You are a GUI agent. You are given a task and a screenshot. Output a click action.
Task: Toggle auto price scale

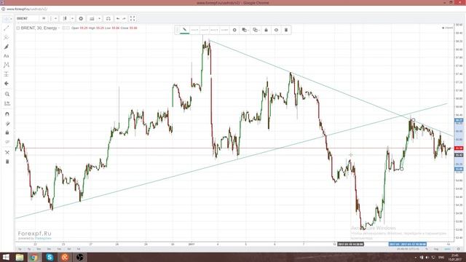click(x=447, y=249)
